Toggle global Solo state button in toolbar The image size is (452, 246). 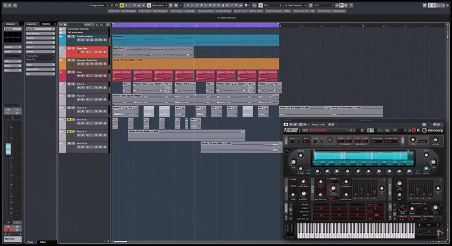click(126, 5)
